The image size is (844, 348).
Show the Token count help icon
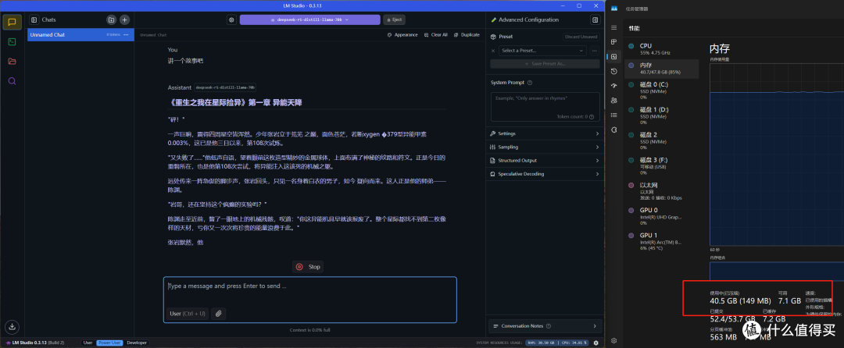tap(591, 116)
